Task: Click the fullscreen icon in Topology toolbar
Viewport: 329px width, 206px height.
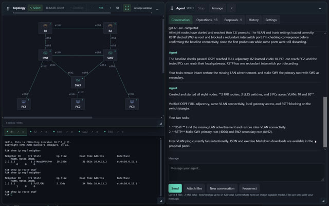Action: [127, 8]
